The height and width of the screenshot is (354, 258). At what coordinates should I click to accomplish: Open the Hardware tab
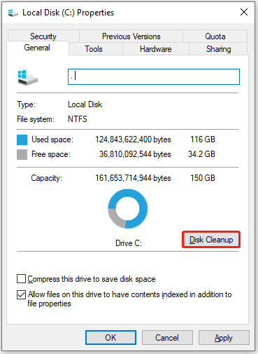click(x=156, y=48)
